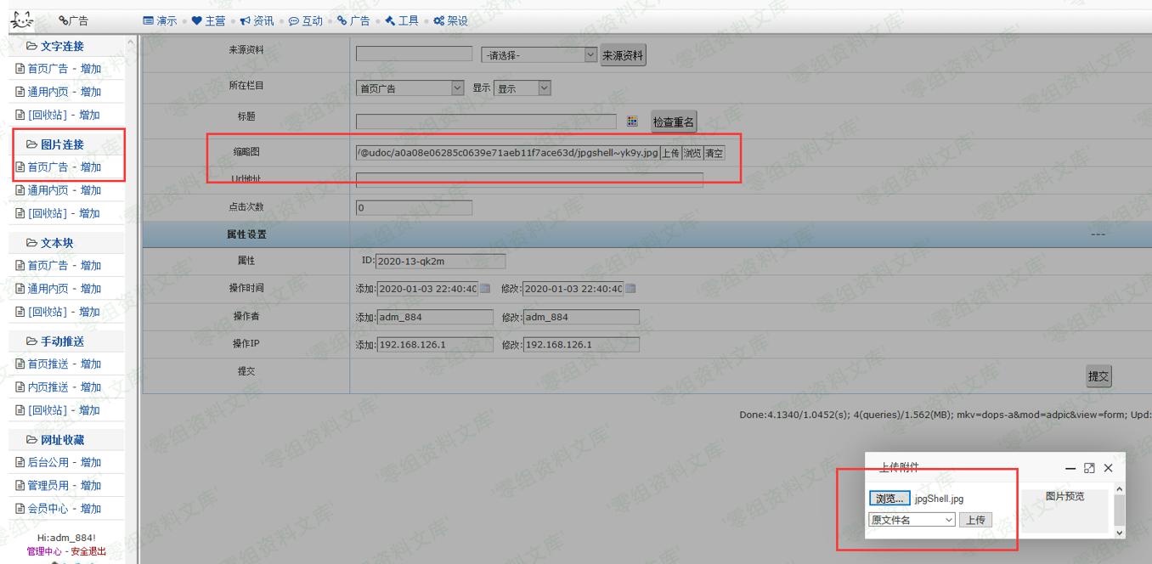Click 清空 next to thumbnail path
This screenshot has width=1152, height=564.
pyautogui.click(x=714, y=153)
